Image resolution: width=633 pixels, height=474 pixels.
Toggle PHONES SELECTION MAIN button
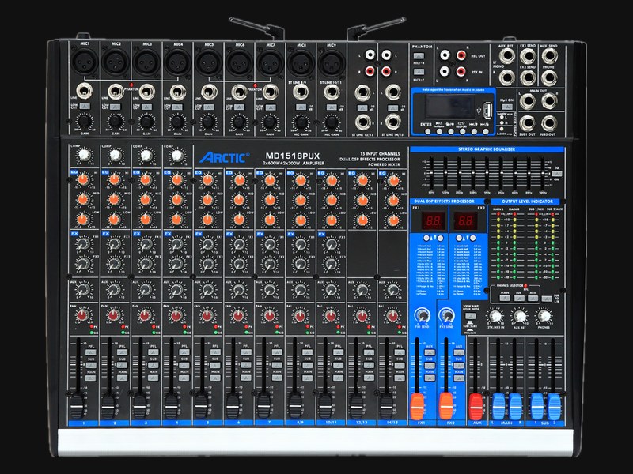tap(505, 299)
